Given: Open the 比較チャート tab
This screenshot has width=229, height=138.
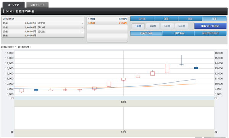Looking at the screenshot, I should 37,5.
